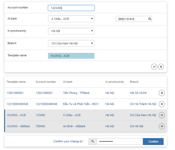Click the search magnifier icon in code field
The image size is (175, 150).
(x=150, y=19)
